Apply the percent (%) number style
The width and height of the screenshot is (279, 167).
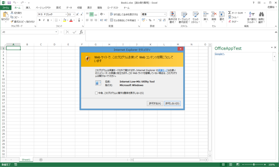(150, 20)
